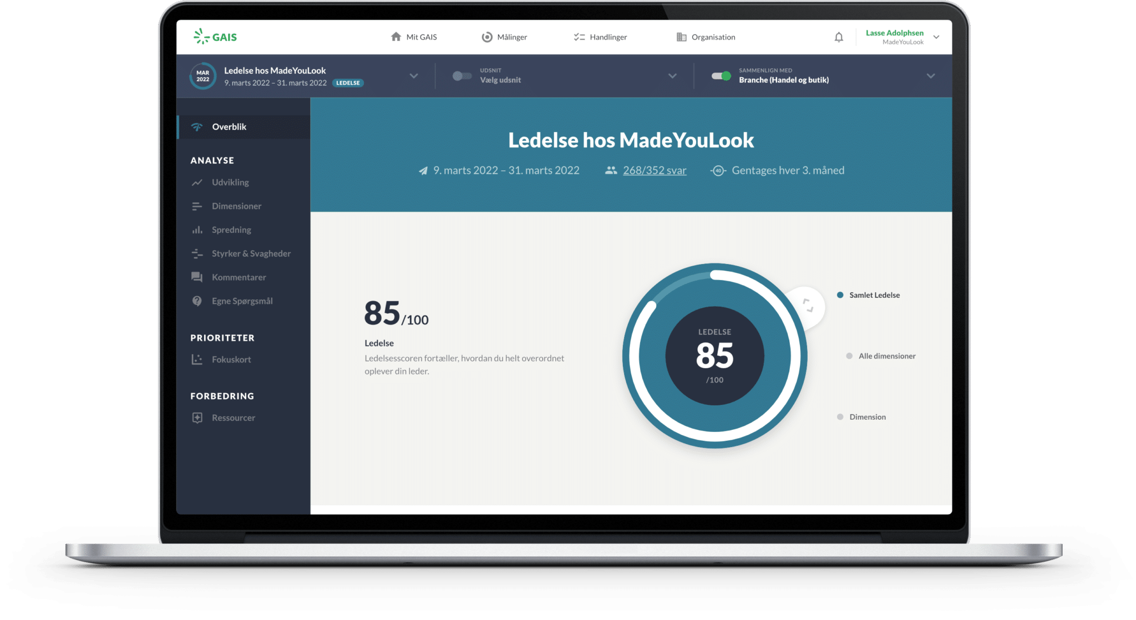
Task: Open notifications bell
Action: (x=839, y=37)
